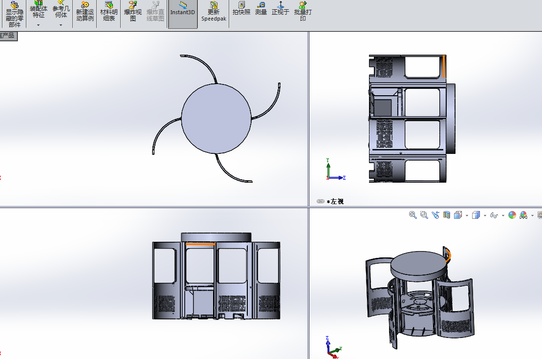Click Explode Line Sketch (爆炸直线草图)
Image resolution: width=542 pixels, height=359 pixels.
pyautogui.click(x=155, y=11)
